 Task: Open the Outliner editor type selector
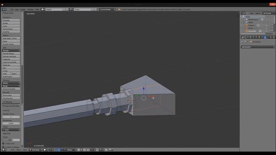coord(243,13)
